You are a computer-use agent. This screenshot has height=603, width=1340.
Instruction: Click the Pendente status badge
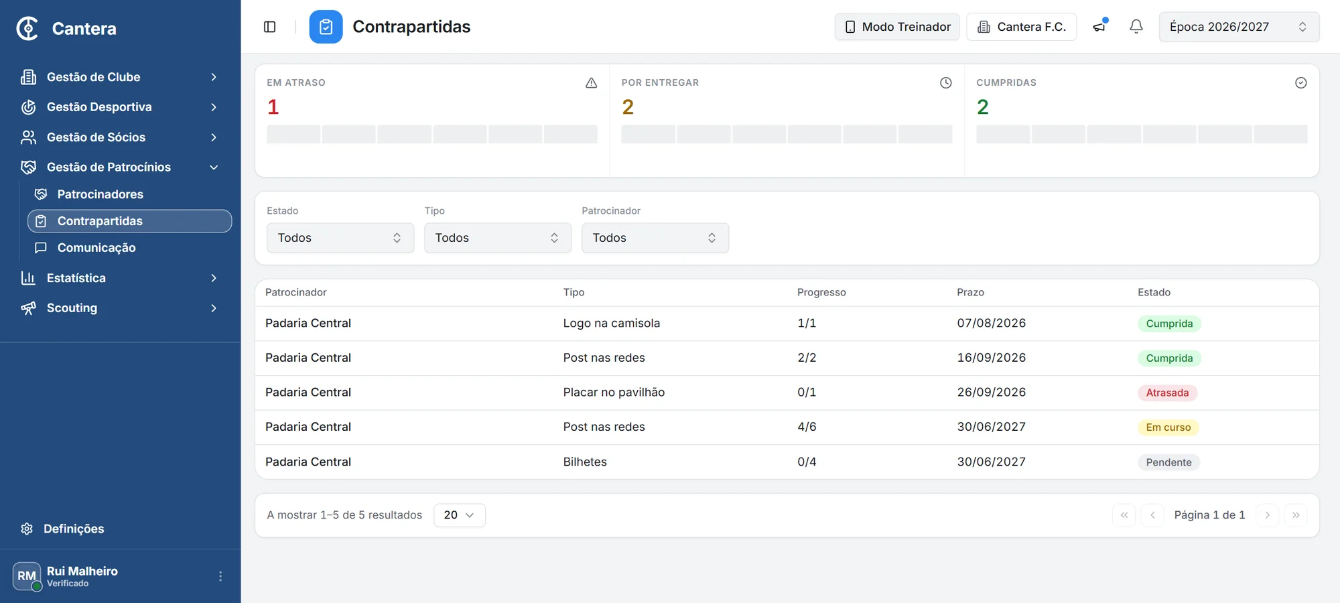[1168, 462]
